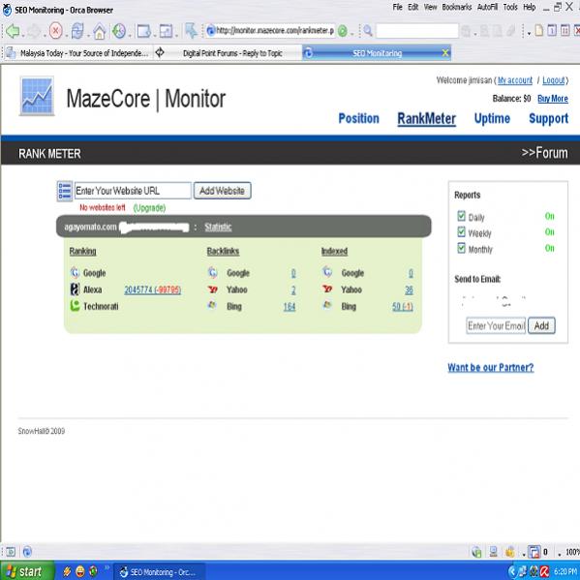580x580 pixels.
Task: Switch to Digital Point Forums tab
Action: (228, 53)
